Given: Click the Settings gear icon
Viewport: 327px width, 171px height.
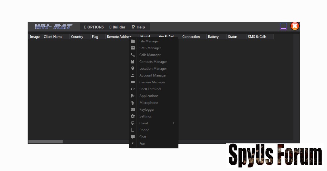Looking at the screenshot, I should coord(133,116).
